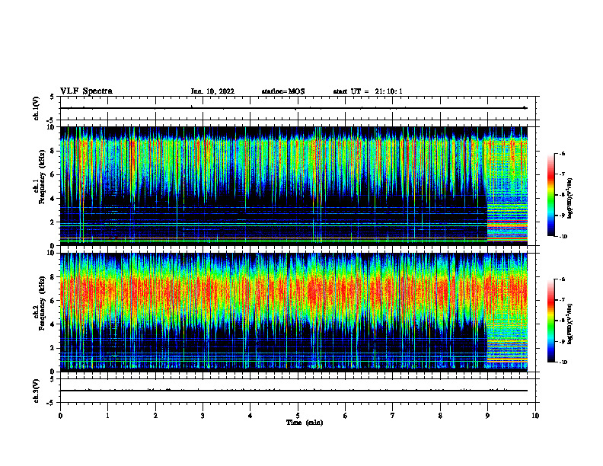
Task: Click time axis tick label '5'
Action: [x=298, y=416]
